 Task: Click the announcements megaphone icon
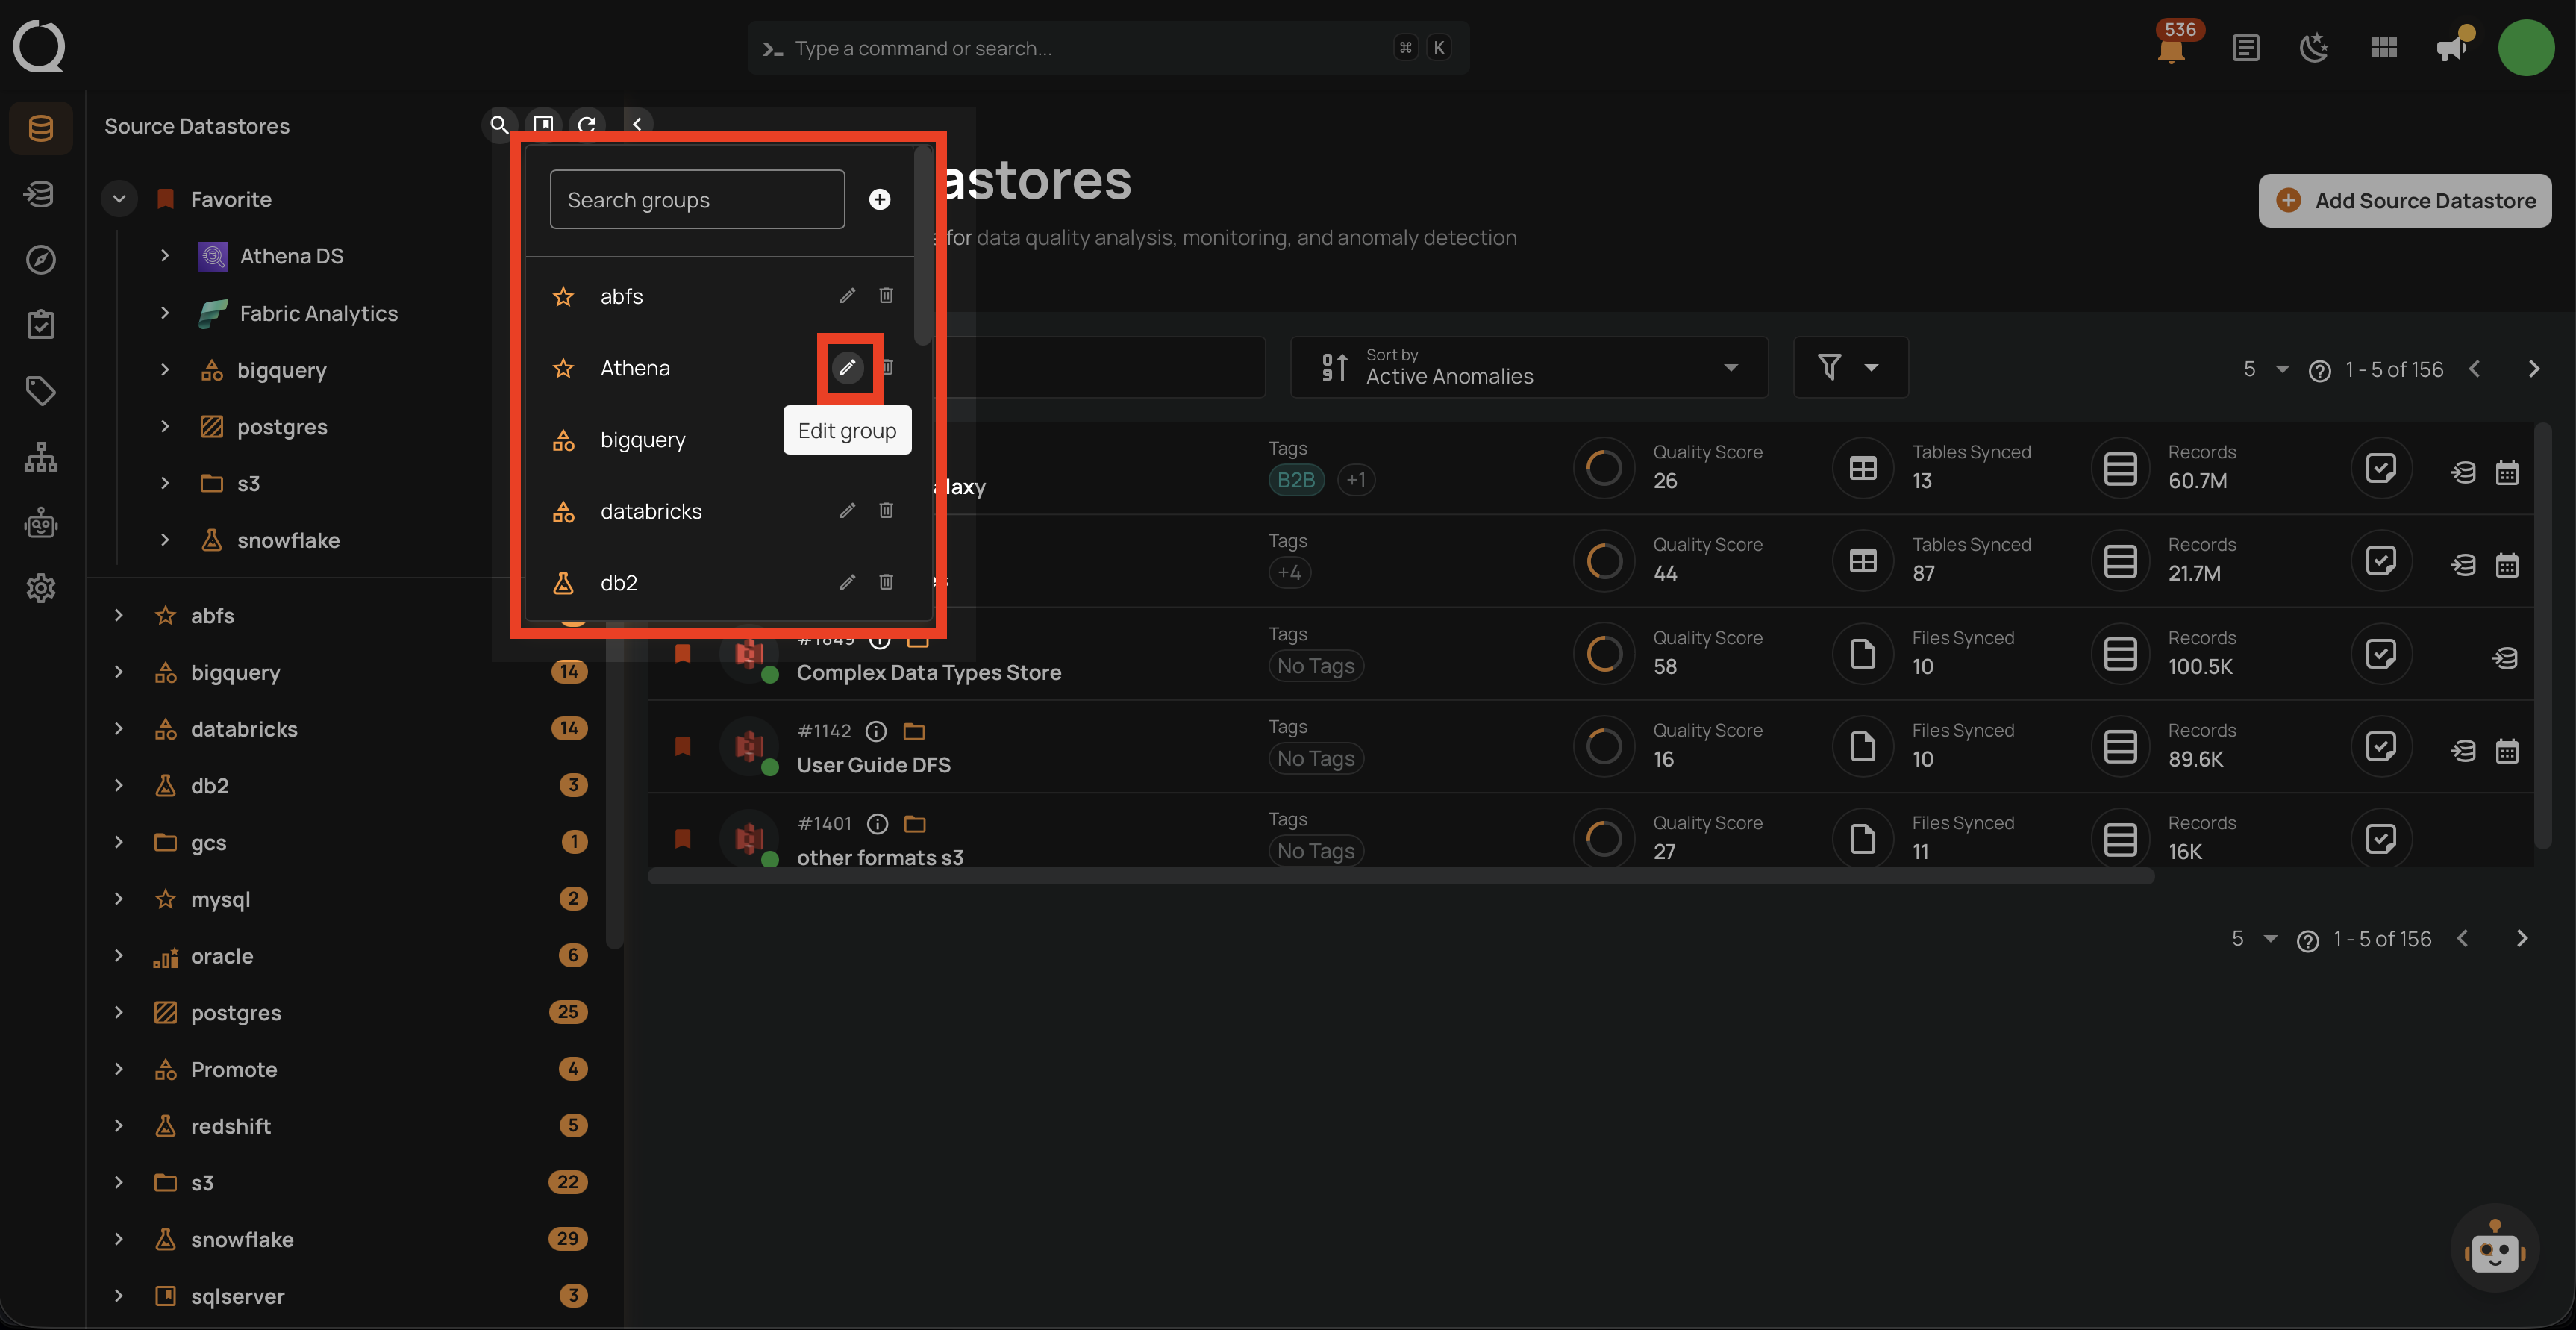point(2451,48)
